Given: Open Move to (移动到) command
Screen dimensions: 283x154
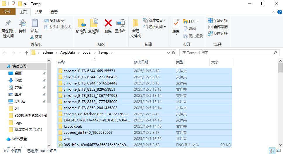Looking at the screenshot, I should (x=81, y=26).
